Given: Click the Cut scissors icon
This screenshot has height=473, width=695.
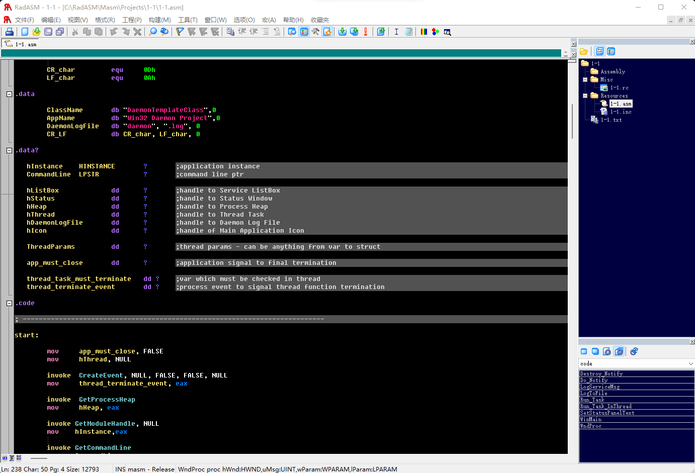Looking at the screenshot, I should pos(75,32).
